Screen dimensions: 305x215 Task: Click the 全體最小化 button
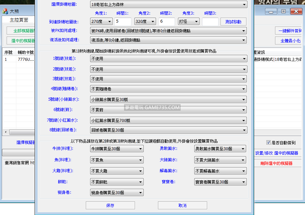click(x=290, y=41)
